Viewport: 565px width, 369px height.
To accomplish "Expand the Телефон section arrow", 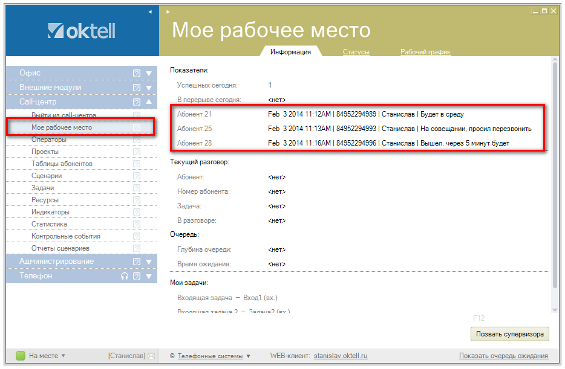I will [x=149, y=276].
